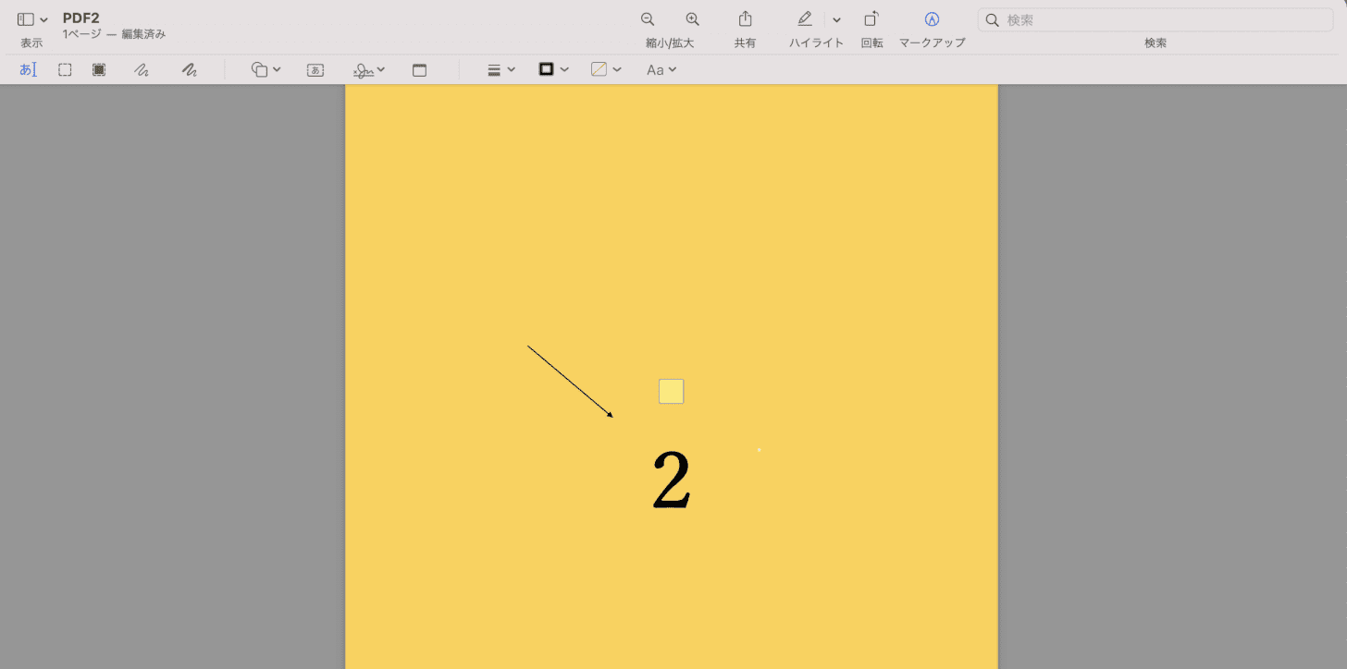Image resolution: width=1347 pixels, height=669 pixels.
Task: Zoom in with the plus magnifier
Action: click(x=692, y=19)
